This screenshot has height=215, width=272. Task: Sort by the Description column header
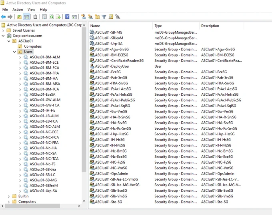click(x=222, y=26)
